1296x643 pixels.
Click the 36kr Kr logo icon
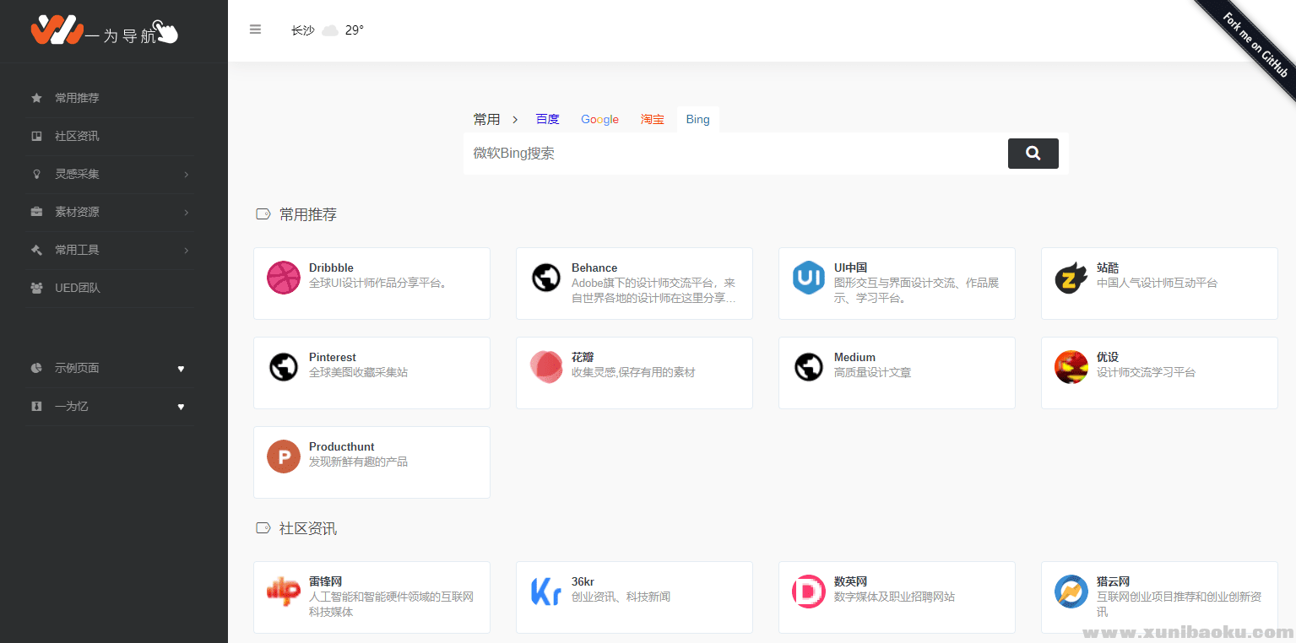click(x=546, y=592)
